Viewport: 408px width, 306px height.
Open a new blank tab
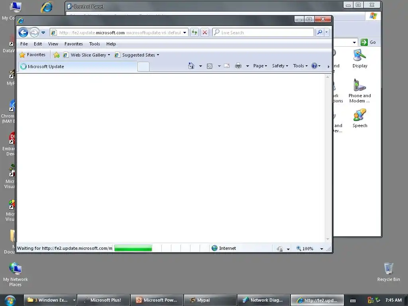[143, 67]
